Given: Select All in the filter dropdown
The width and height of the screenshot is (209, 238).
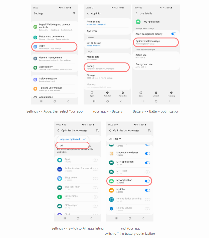Looking at the screenshot, I should (72, 145).
